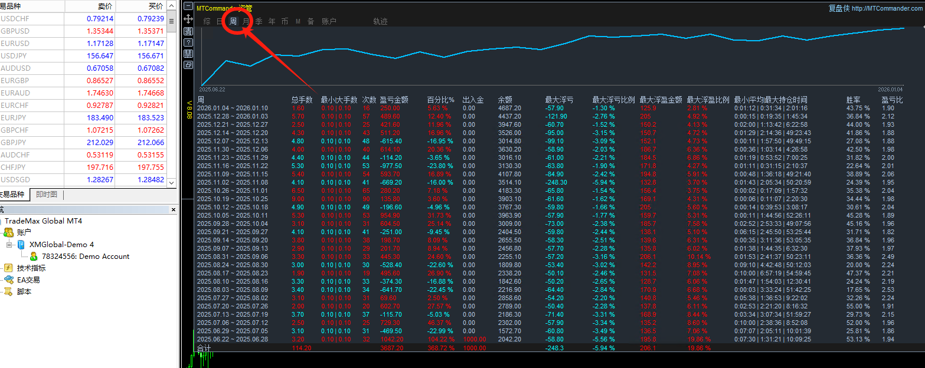Select the EURGBP symbol row
Viewport: 925px width, 368px height.
(83, 80)
